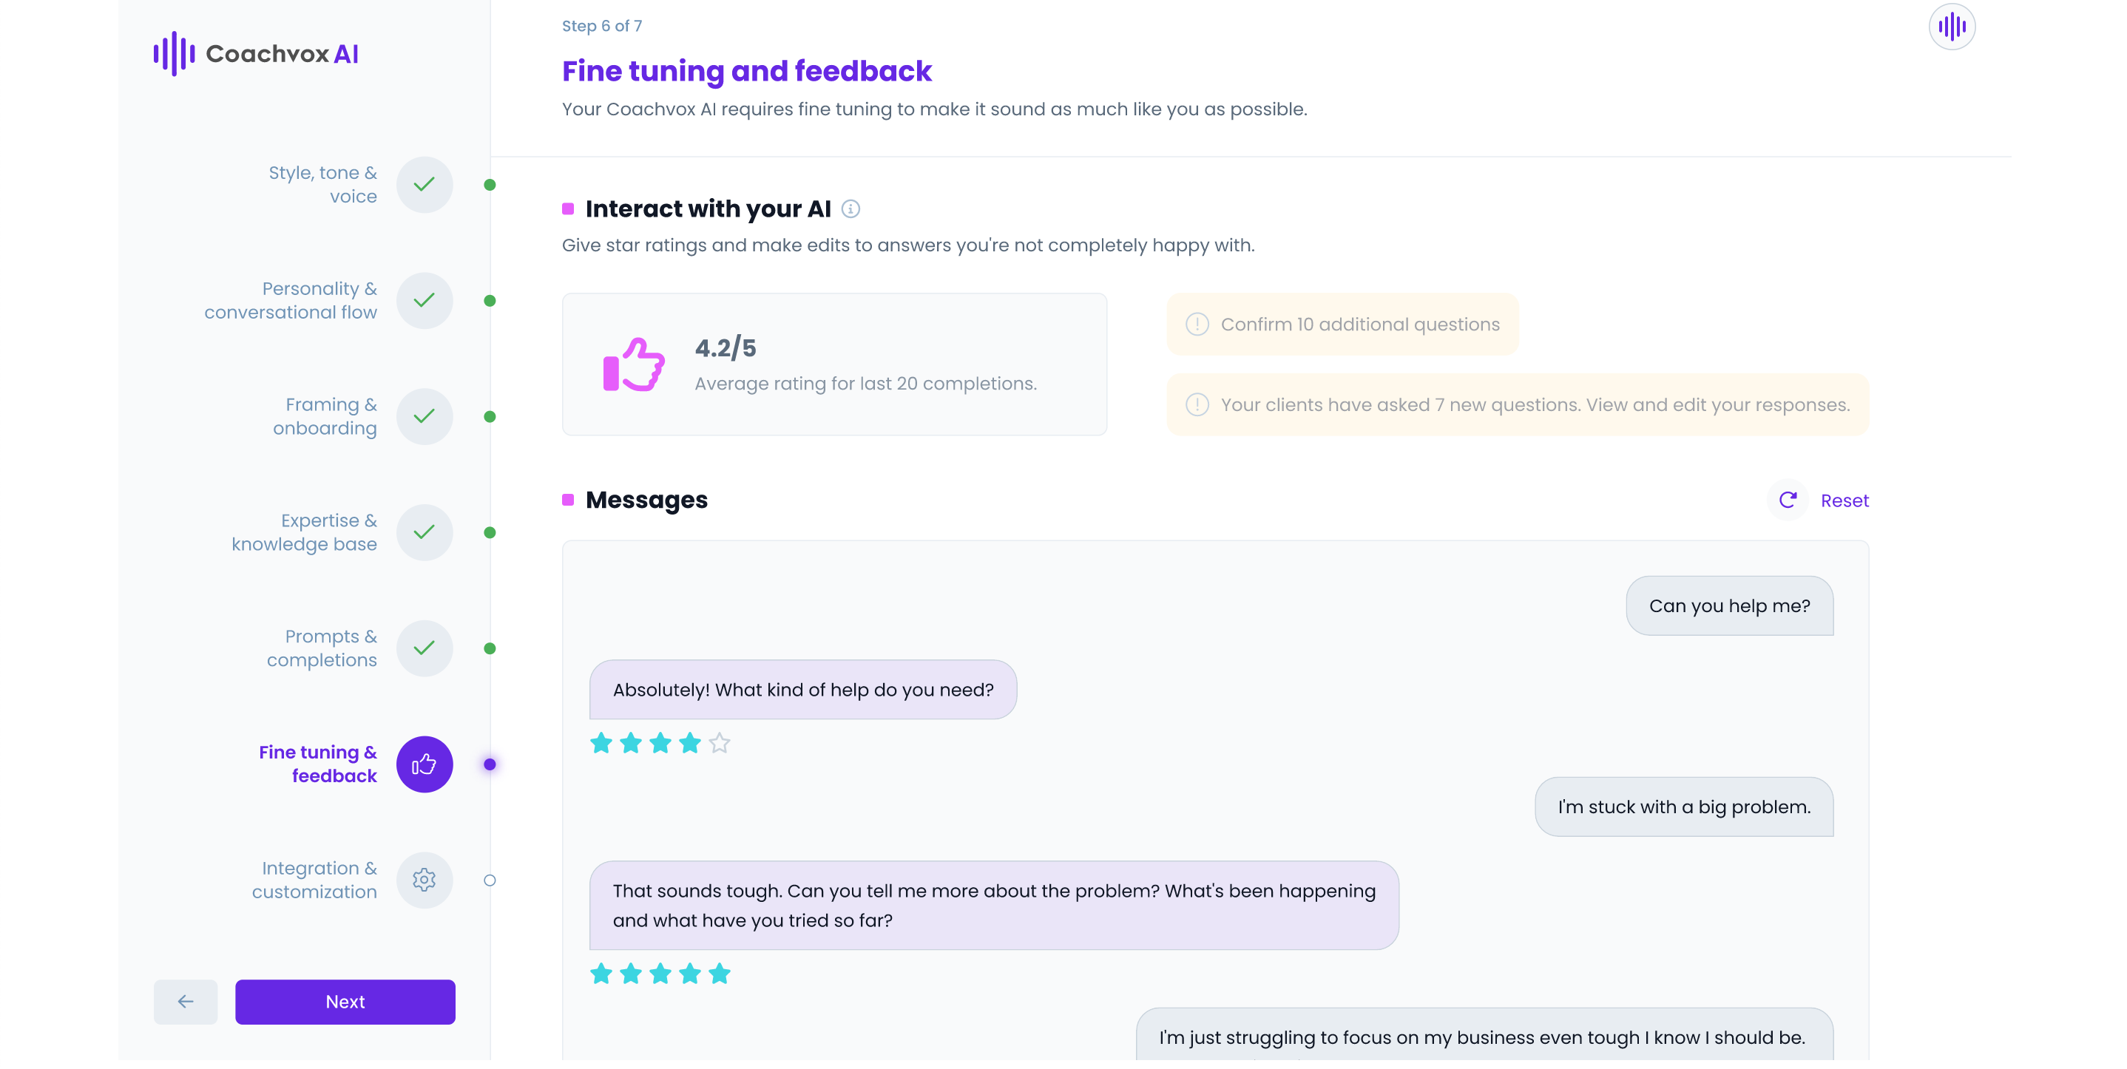
Task: Open the Confirm 10 additional questions notice
Action: pyautogui.click(x=1342, y=325)
